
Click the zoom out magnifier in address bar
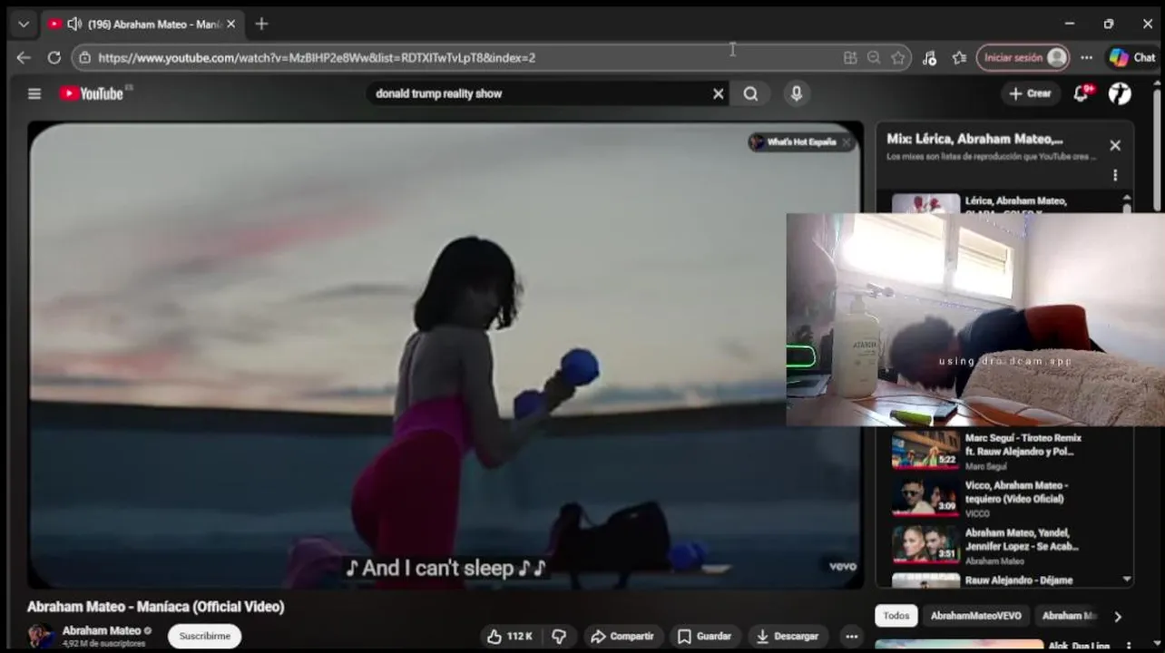[874, 57]
